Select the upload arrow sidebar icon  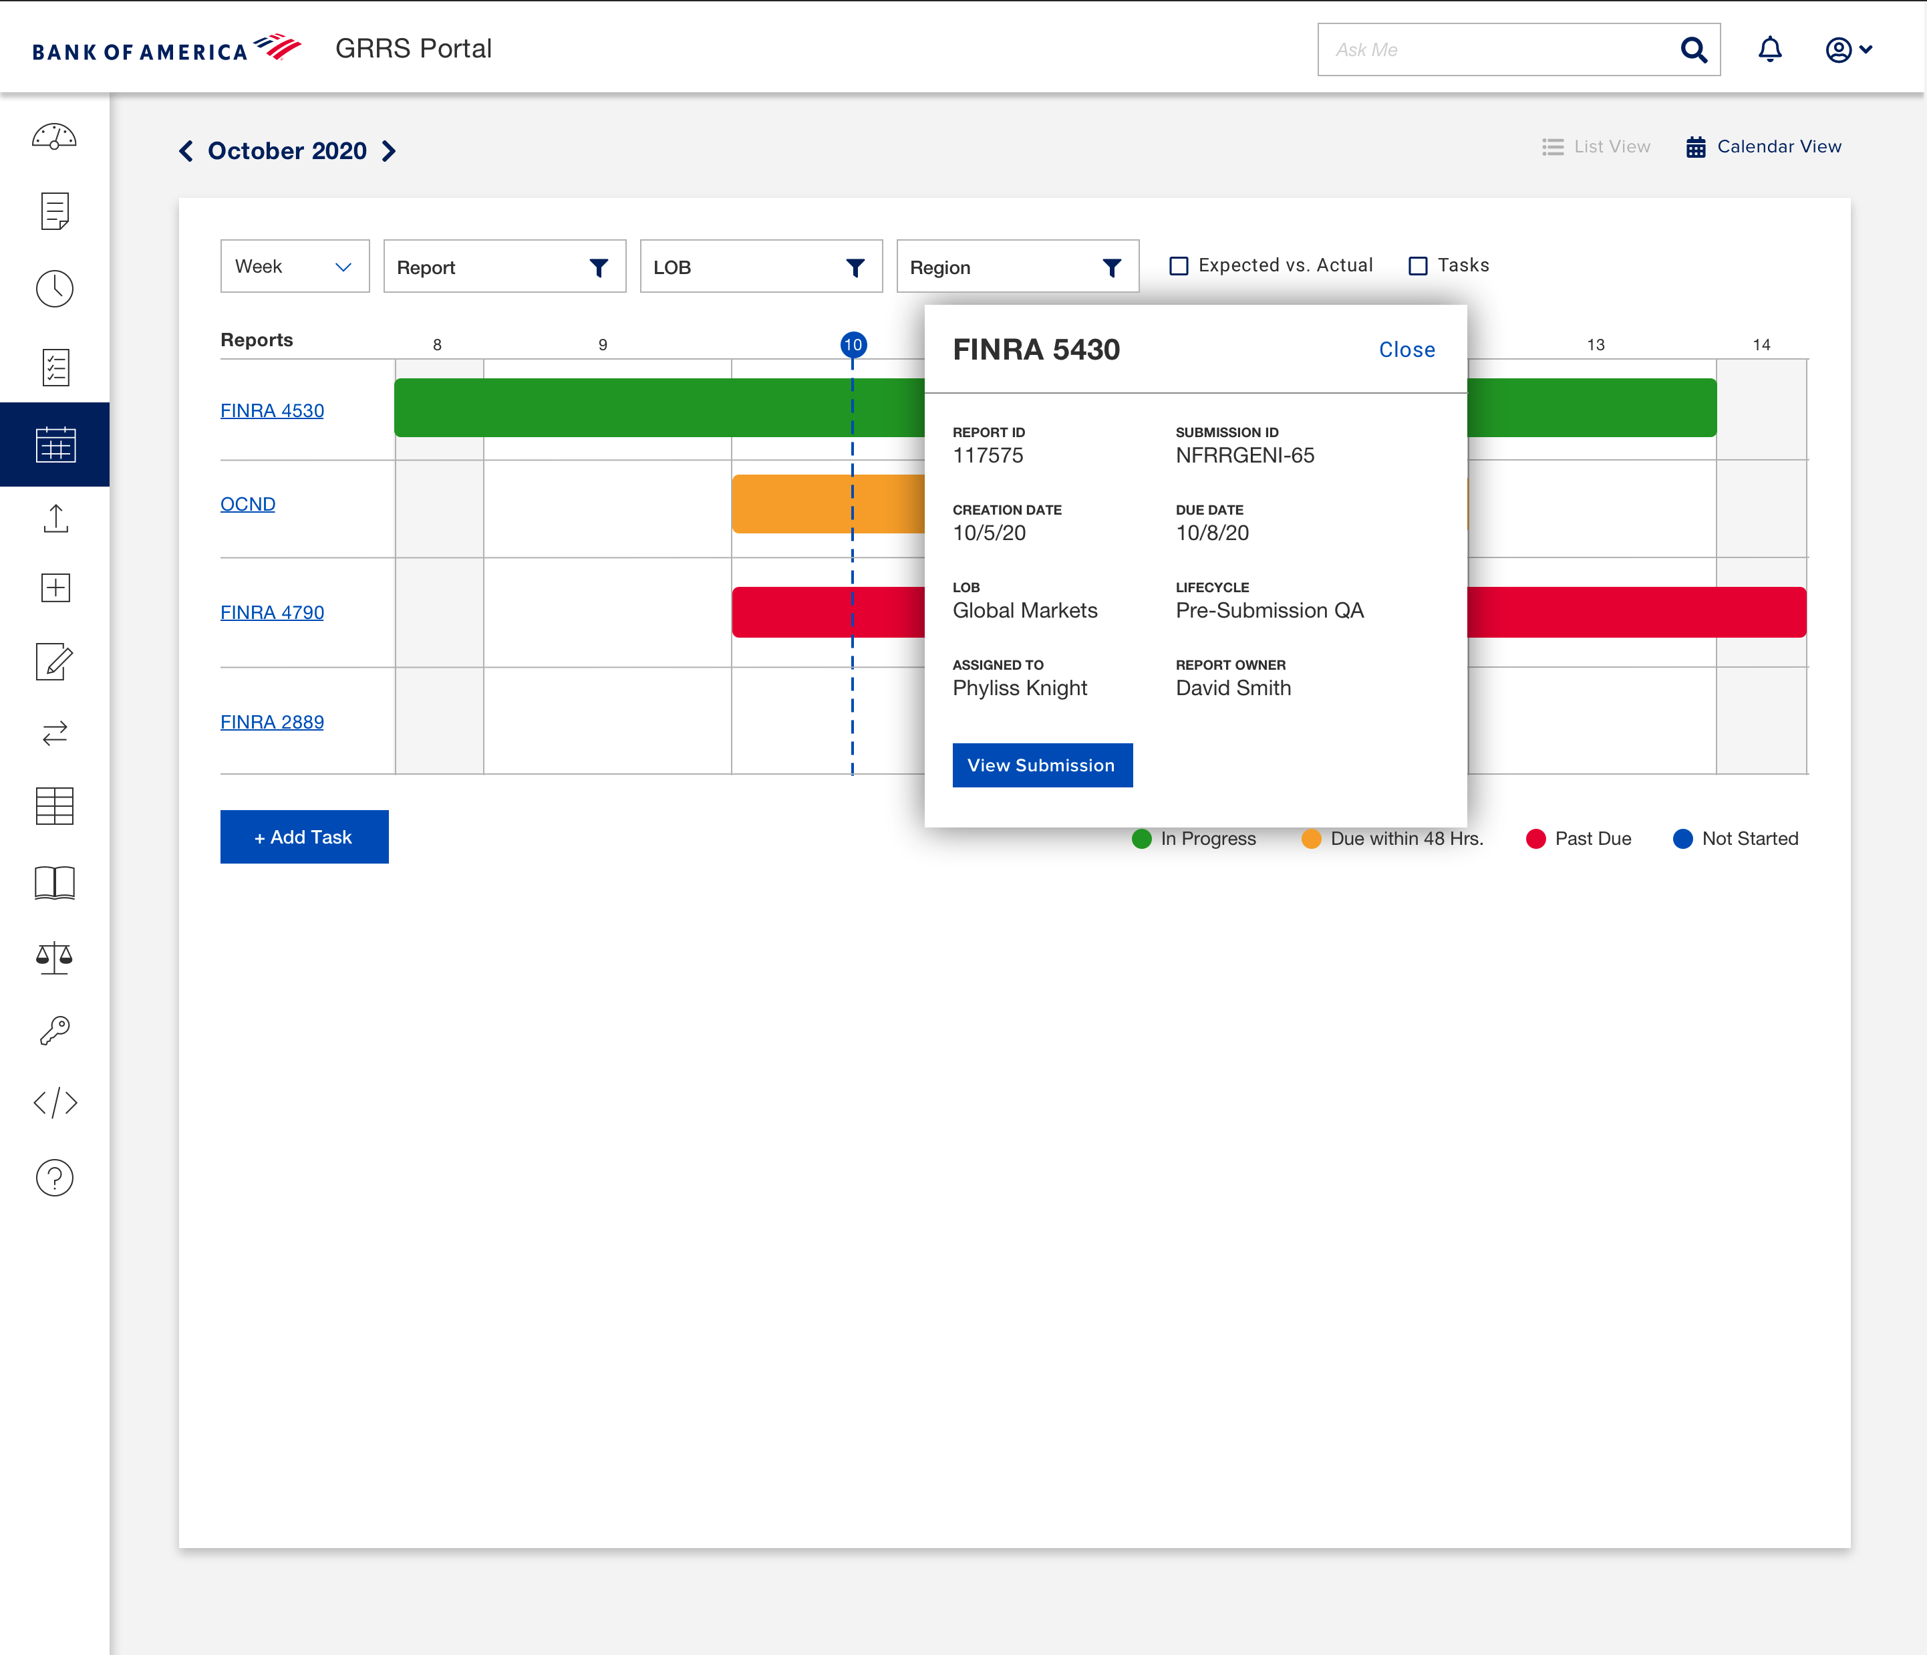[x=55, y=518]
